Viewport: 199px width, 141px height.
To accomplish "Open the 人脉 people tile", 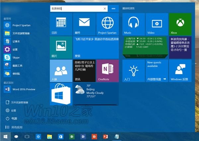I will (61, 71).
